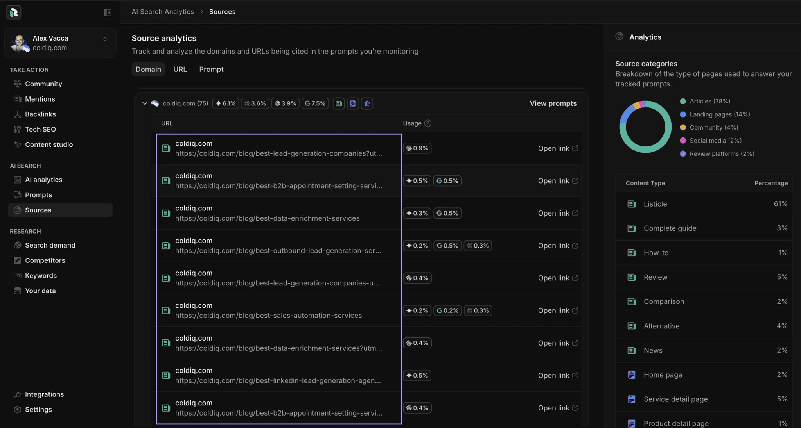Collapse the coldiq.com domain row
The image size is (801, 428).
coord(145,103)
